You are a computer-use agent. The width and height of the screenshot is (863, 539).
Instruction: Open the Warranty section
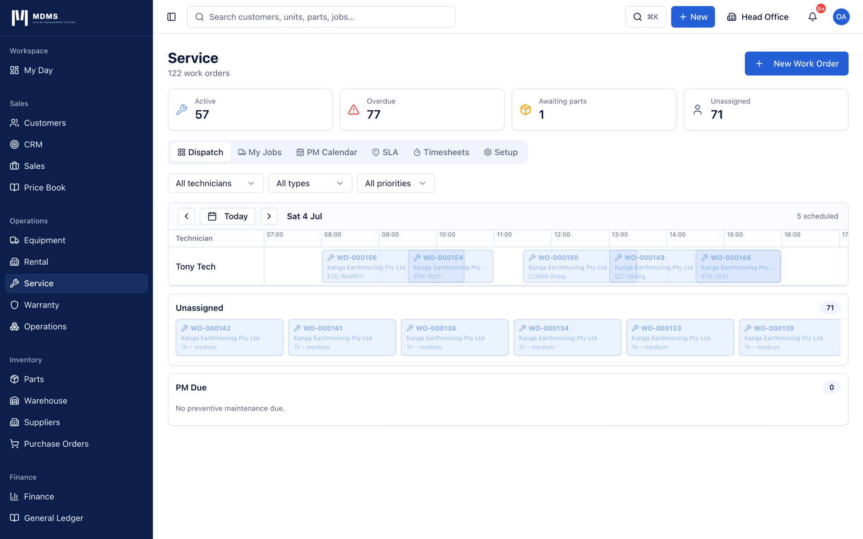coord(76,305)
